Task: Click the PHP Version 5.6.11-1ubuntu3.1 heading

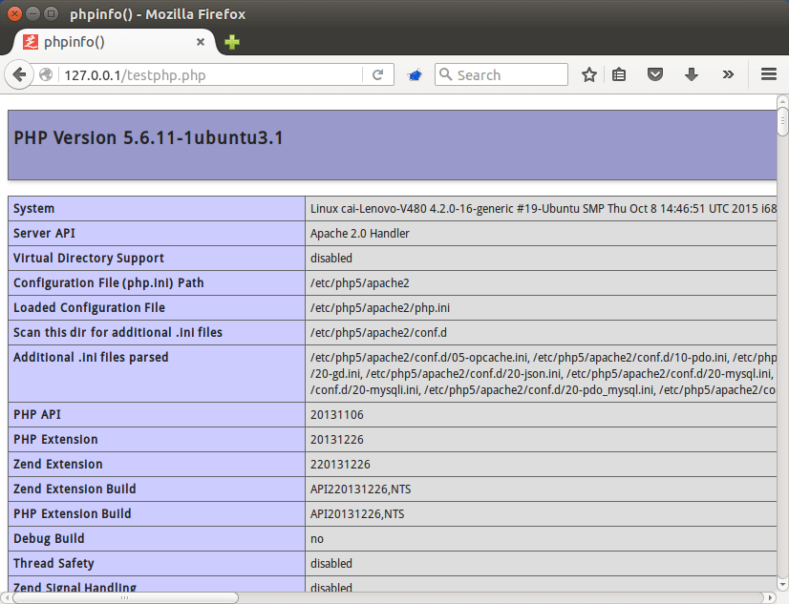Action: pos(148,137)
